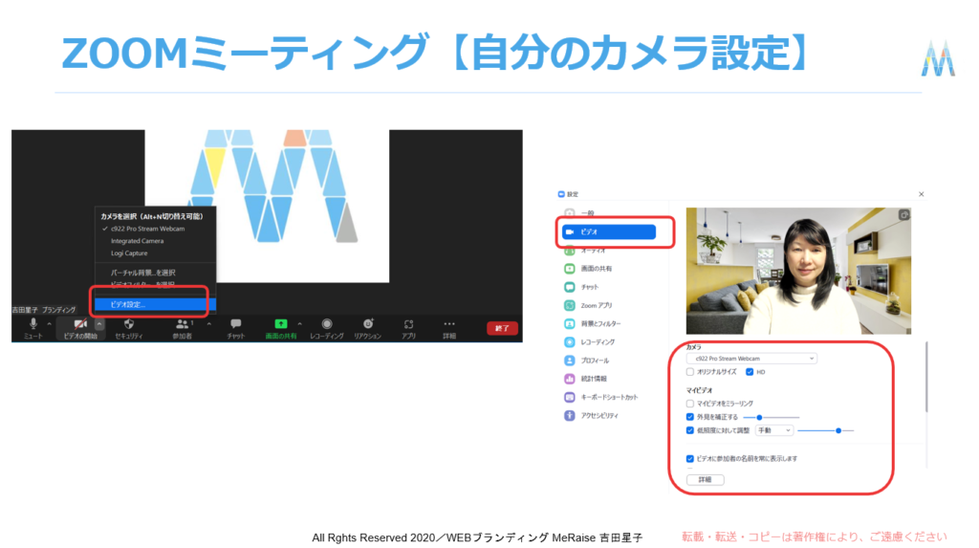This screenshot has width=979, height=548.
Task: Click the プロフィール icon in settings sidebar
Action: pyautogui.click(x=570, y=361)
